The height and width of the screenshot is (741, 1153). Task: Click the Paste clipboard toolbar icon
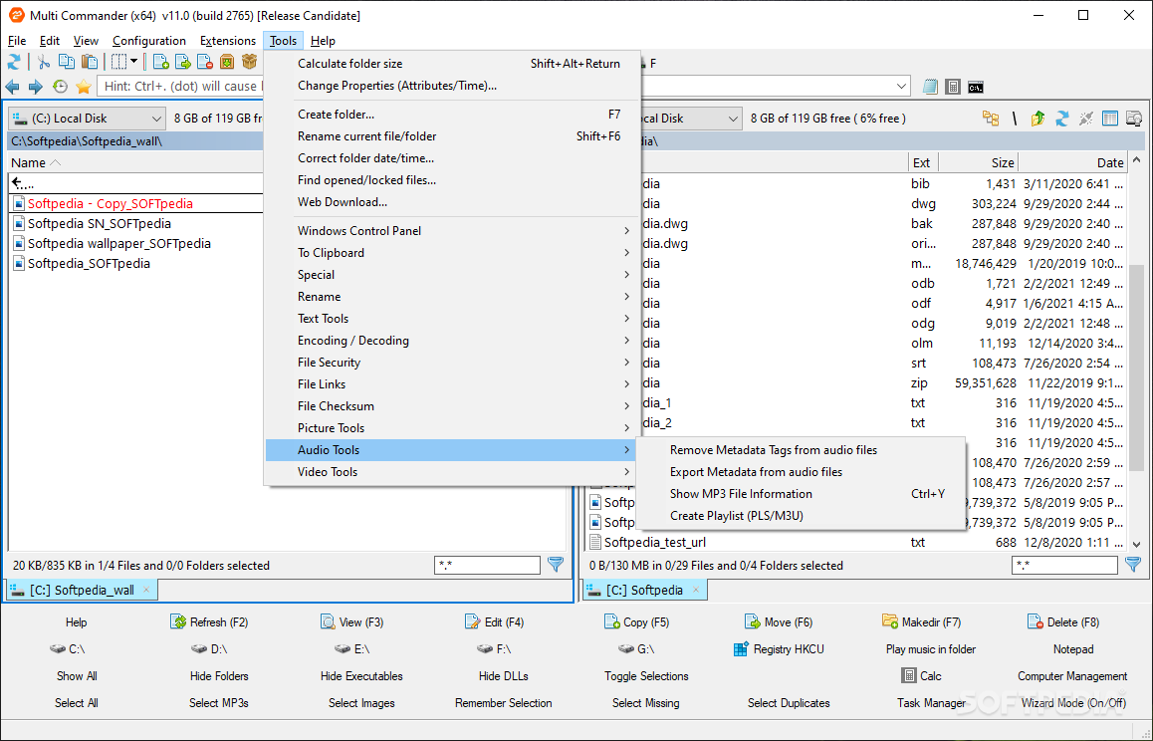pyautogui.click(x=89, y=62)
